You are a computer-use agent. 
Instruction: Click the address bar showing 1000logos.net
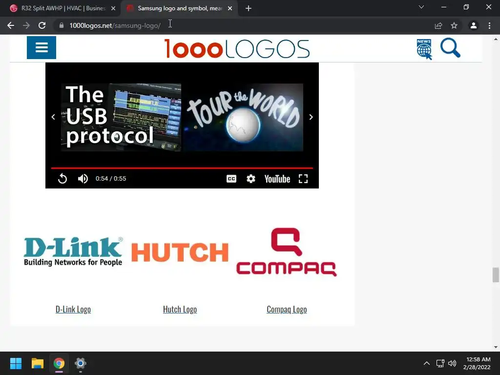point(242,25)
